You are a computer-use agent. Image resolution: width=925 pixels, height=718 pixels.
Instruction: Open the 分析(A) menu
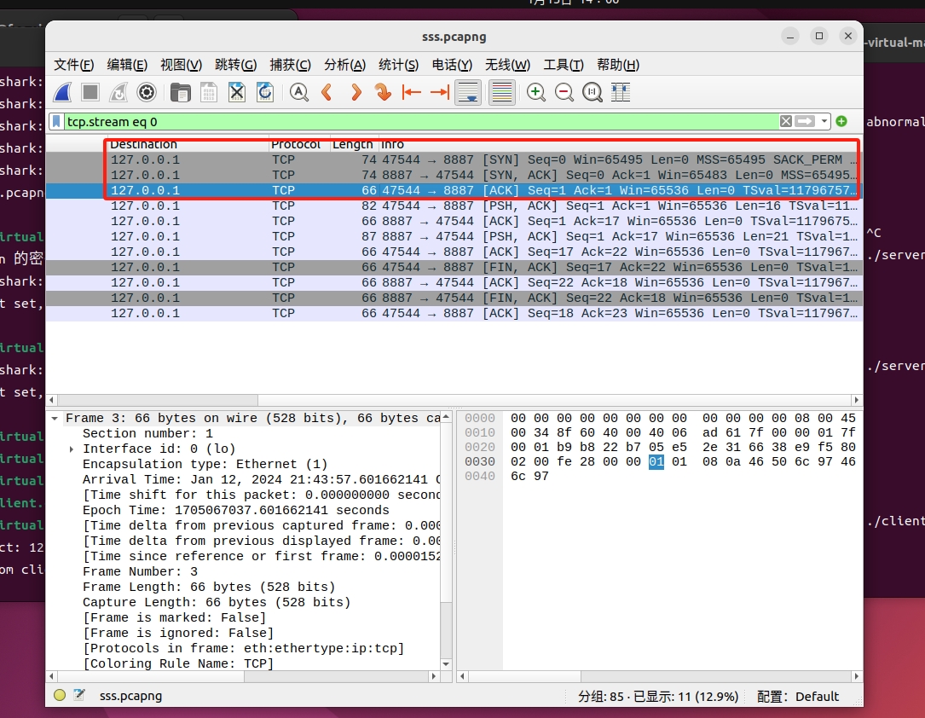point(344,65)
